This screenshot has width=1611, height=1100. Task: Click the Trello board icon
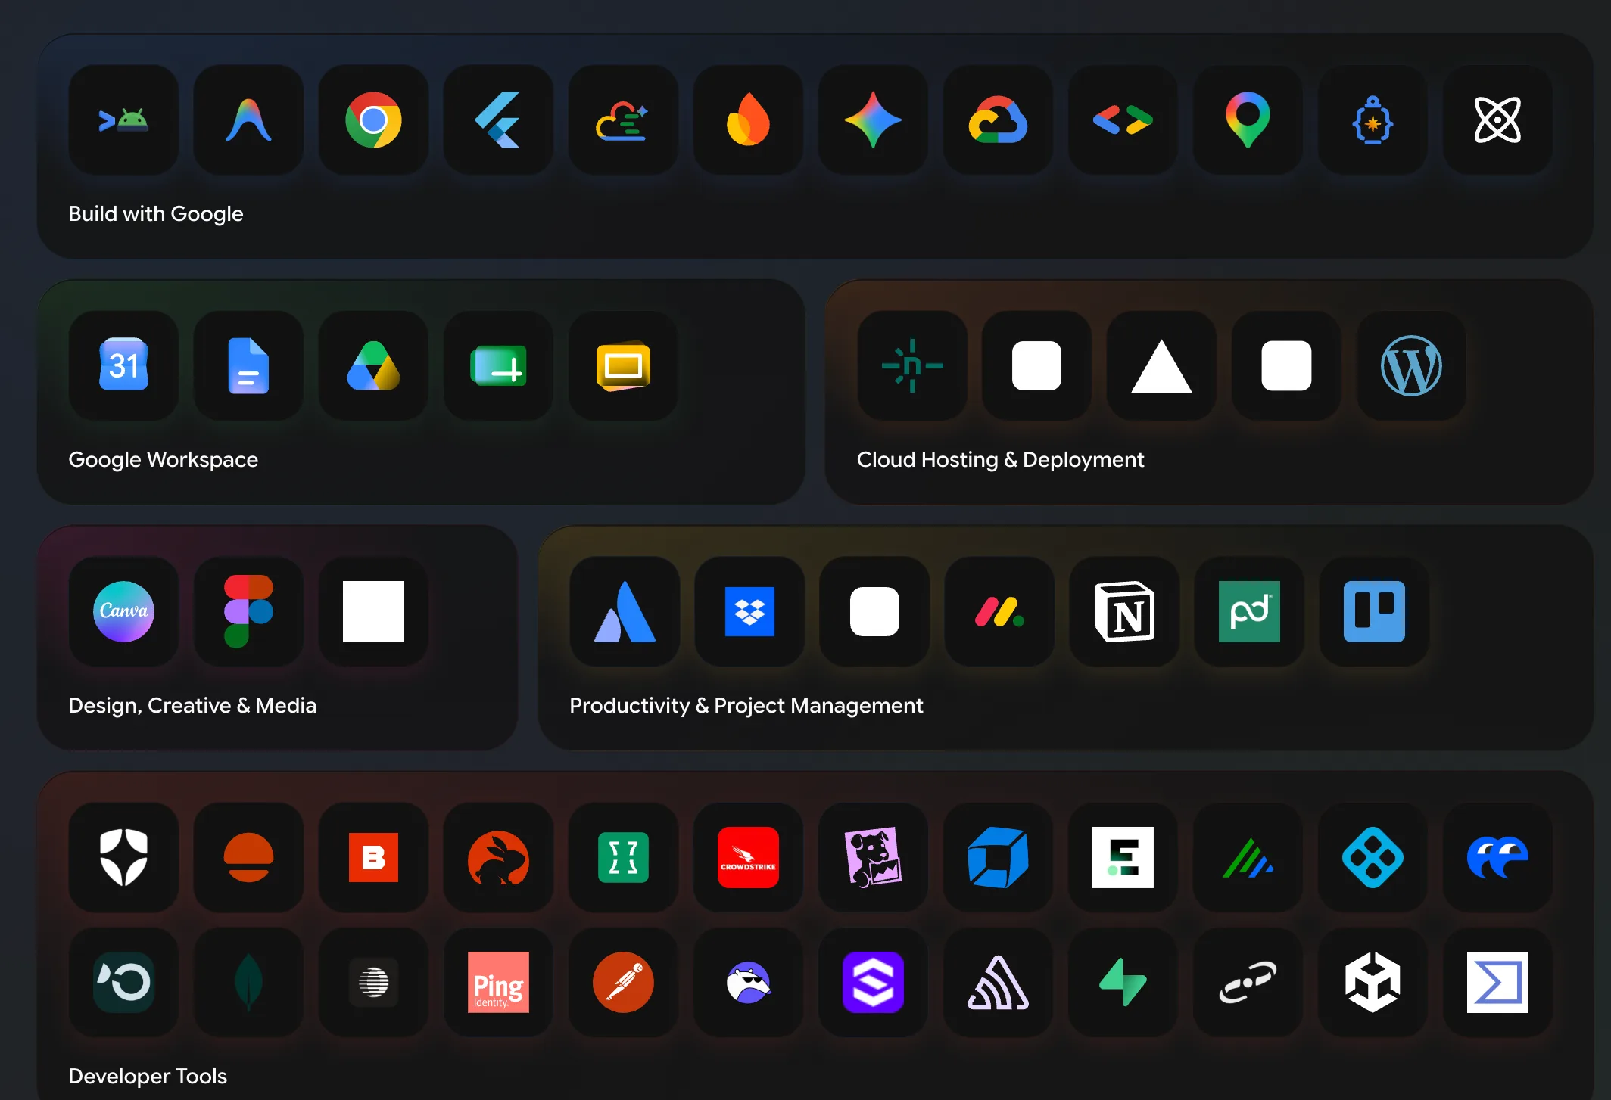1374,611
